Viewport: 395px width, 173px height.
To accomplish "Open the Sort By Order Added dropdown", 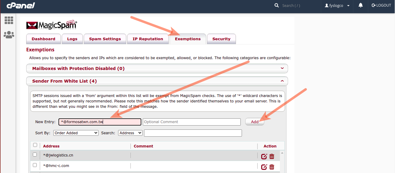I will [x=76, y=133].
